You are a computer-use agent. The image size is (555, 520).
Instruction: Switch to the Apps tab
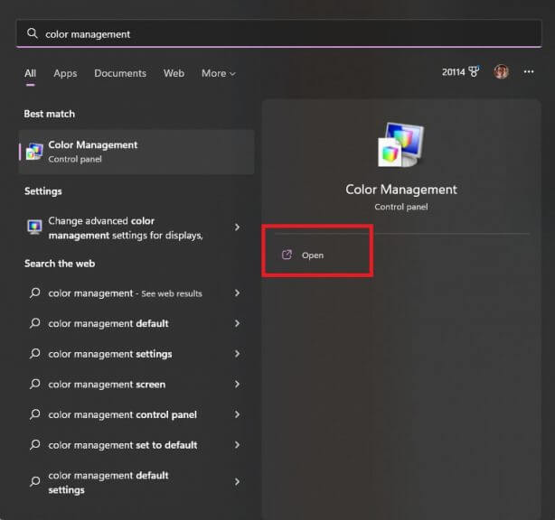pos(65,73)
